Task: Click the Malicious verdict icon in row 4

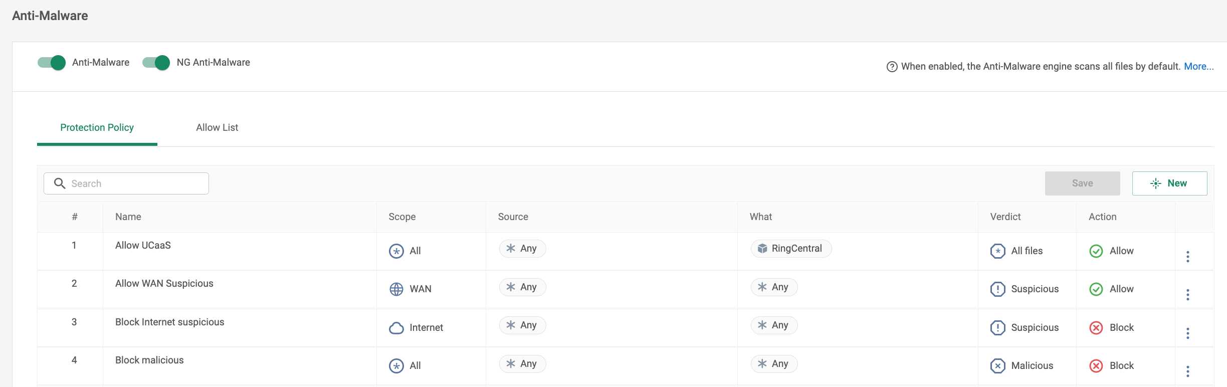Action: click(997, 366)
